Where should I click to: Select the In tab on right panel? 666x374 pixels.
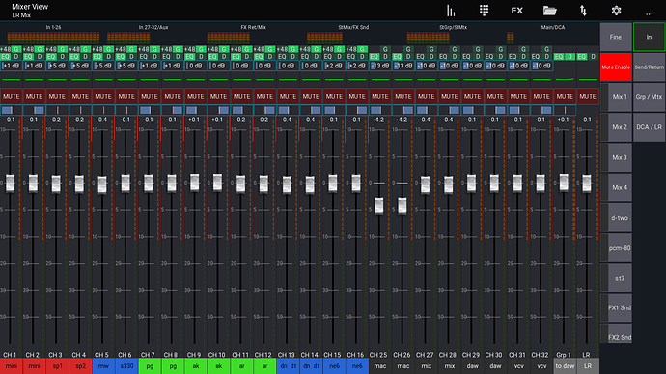[x=649, y=37]
